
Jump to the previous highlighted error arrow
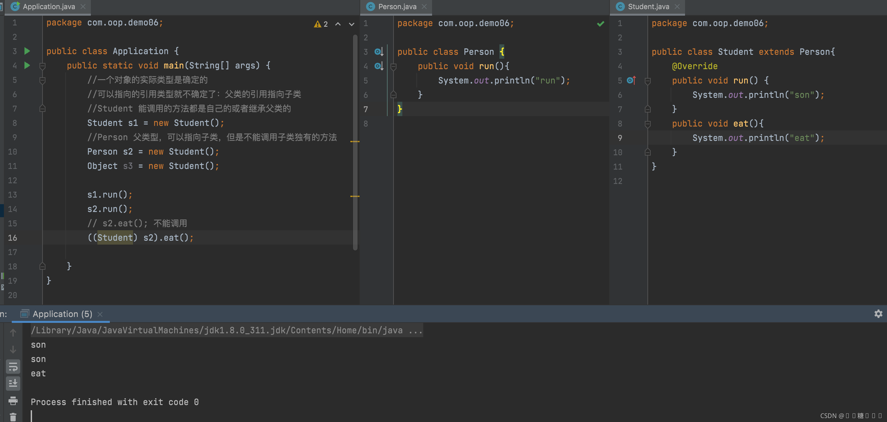point(338,24)
